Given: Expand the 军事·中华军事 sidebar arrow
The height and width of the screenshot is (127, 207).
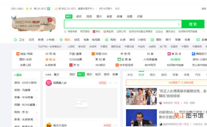Looking at the screenshot, I should [37, 97].
